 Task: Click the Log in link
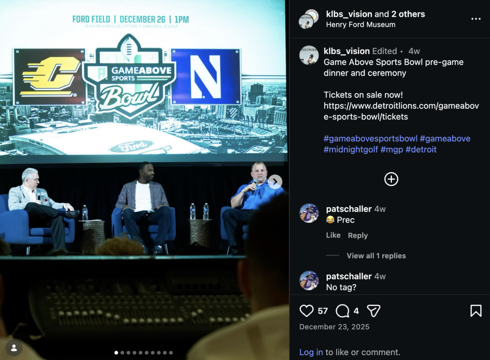[311, 352]
